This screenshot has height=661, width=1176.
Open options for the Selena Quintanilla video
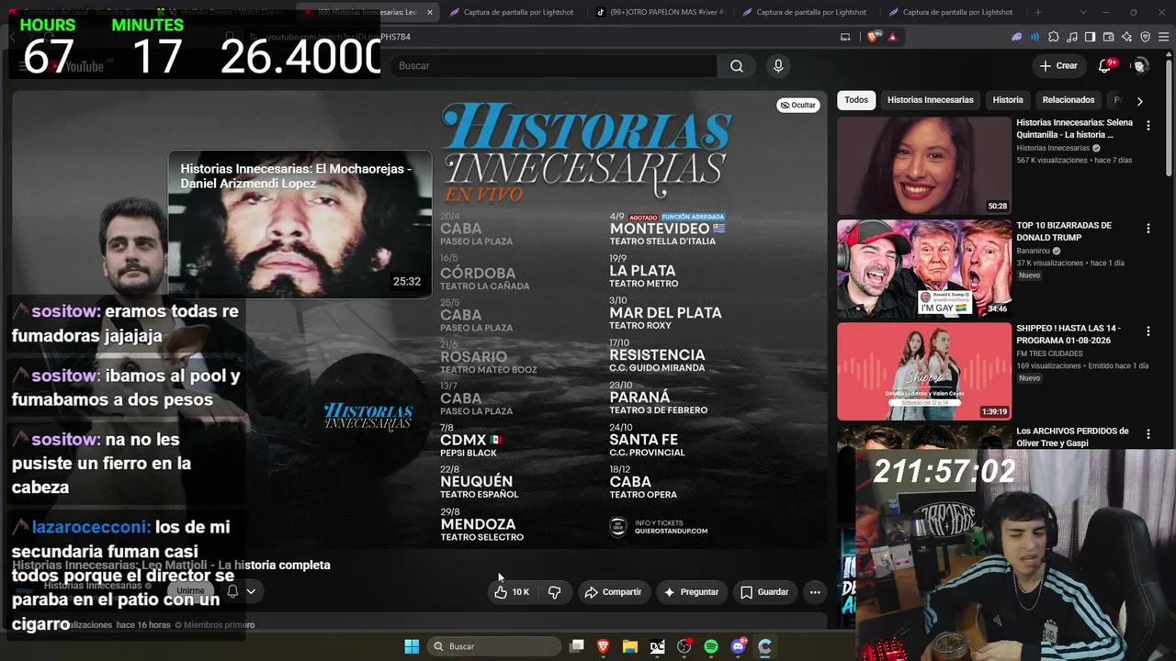pos(1148,126)
